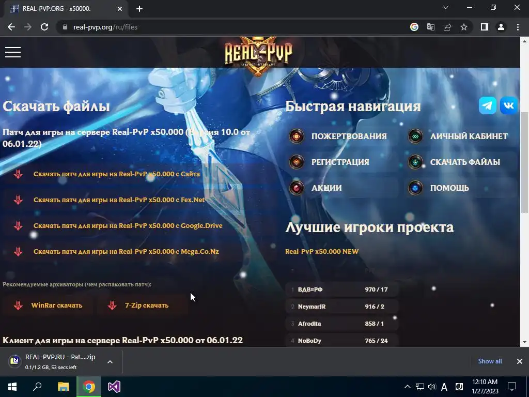Translate this page icon
This screenshot has width=529, height=397.
(x=431, y=27)
